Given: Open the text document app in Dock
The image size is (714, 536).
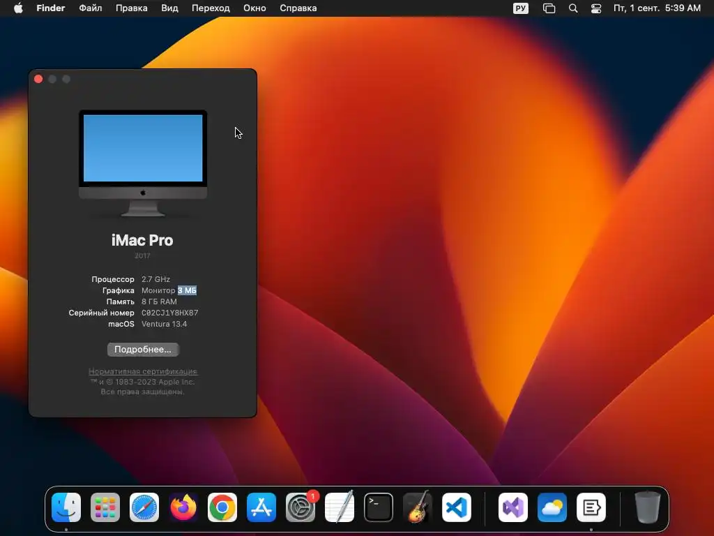Looking at the screenshot, I should [x=591, y=507].
